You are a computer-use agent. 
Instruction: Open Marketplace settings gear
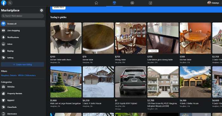(x=42, y=10)
